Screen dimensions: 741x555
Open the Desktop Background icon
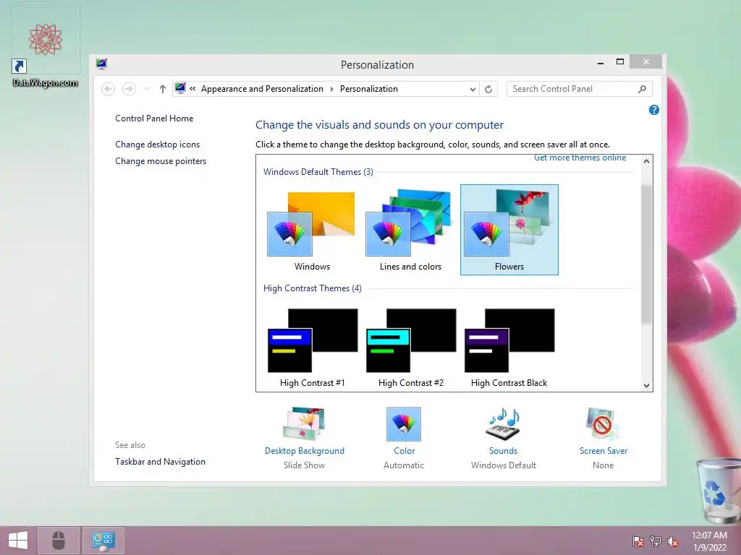point(305,423)
